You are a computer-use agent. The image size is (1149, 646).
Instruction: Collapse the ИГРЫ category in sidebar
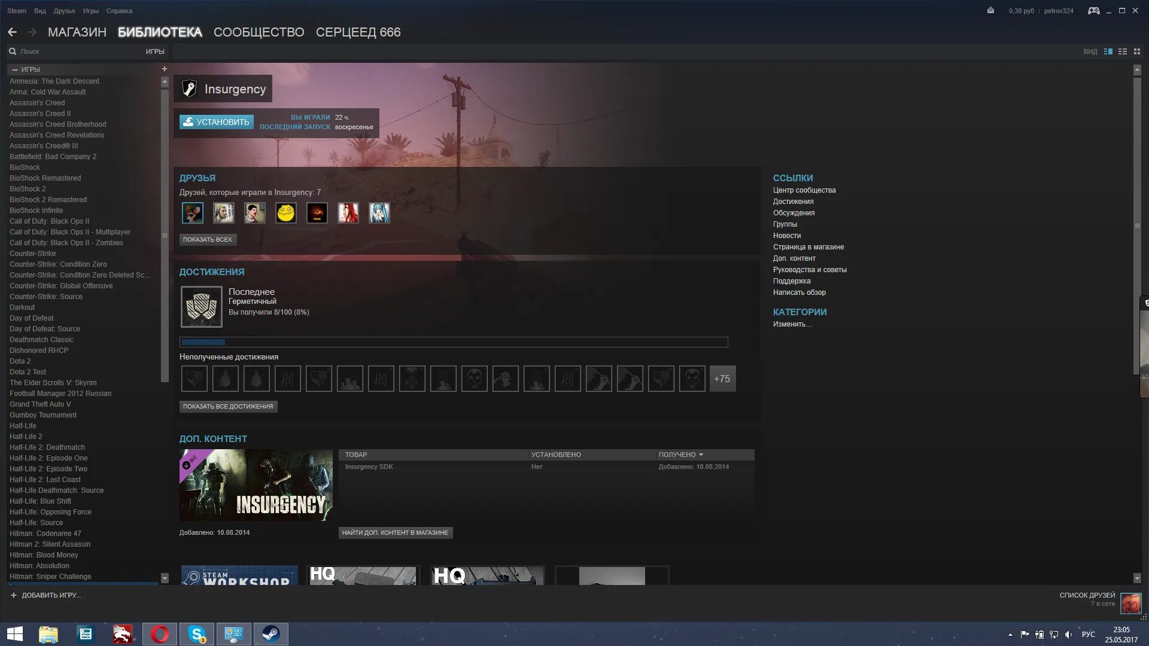(15, 69)
